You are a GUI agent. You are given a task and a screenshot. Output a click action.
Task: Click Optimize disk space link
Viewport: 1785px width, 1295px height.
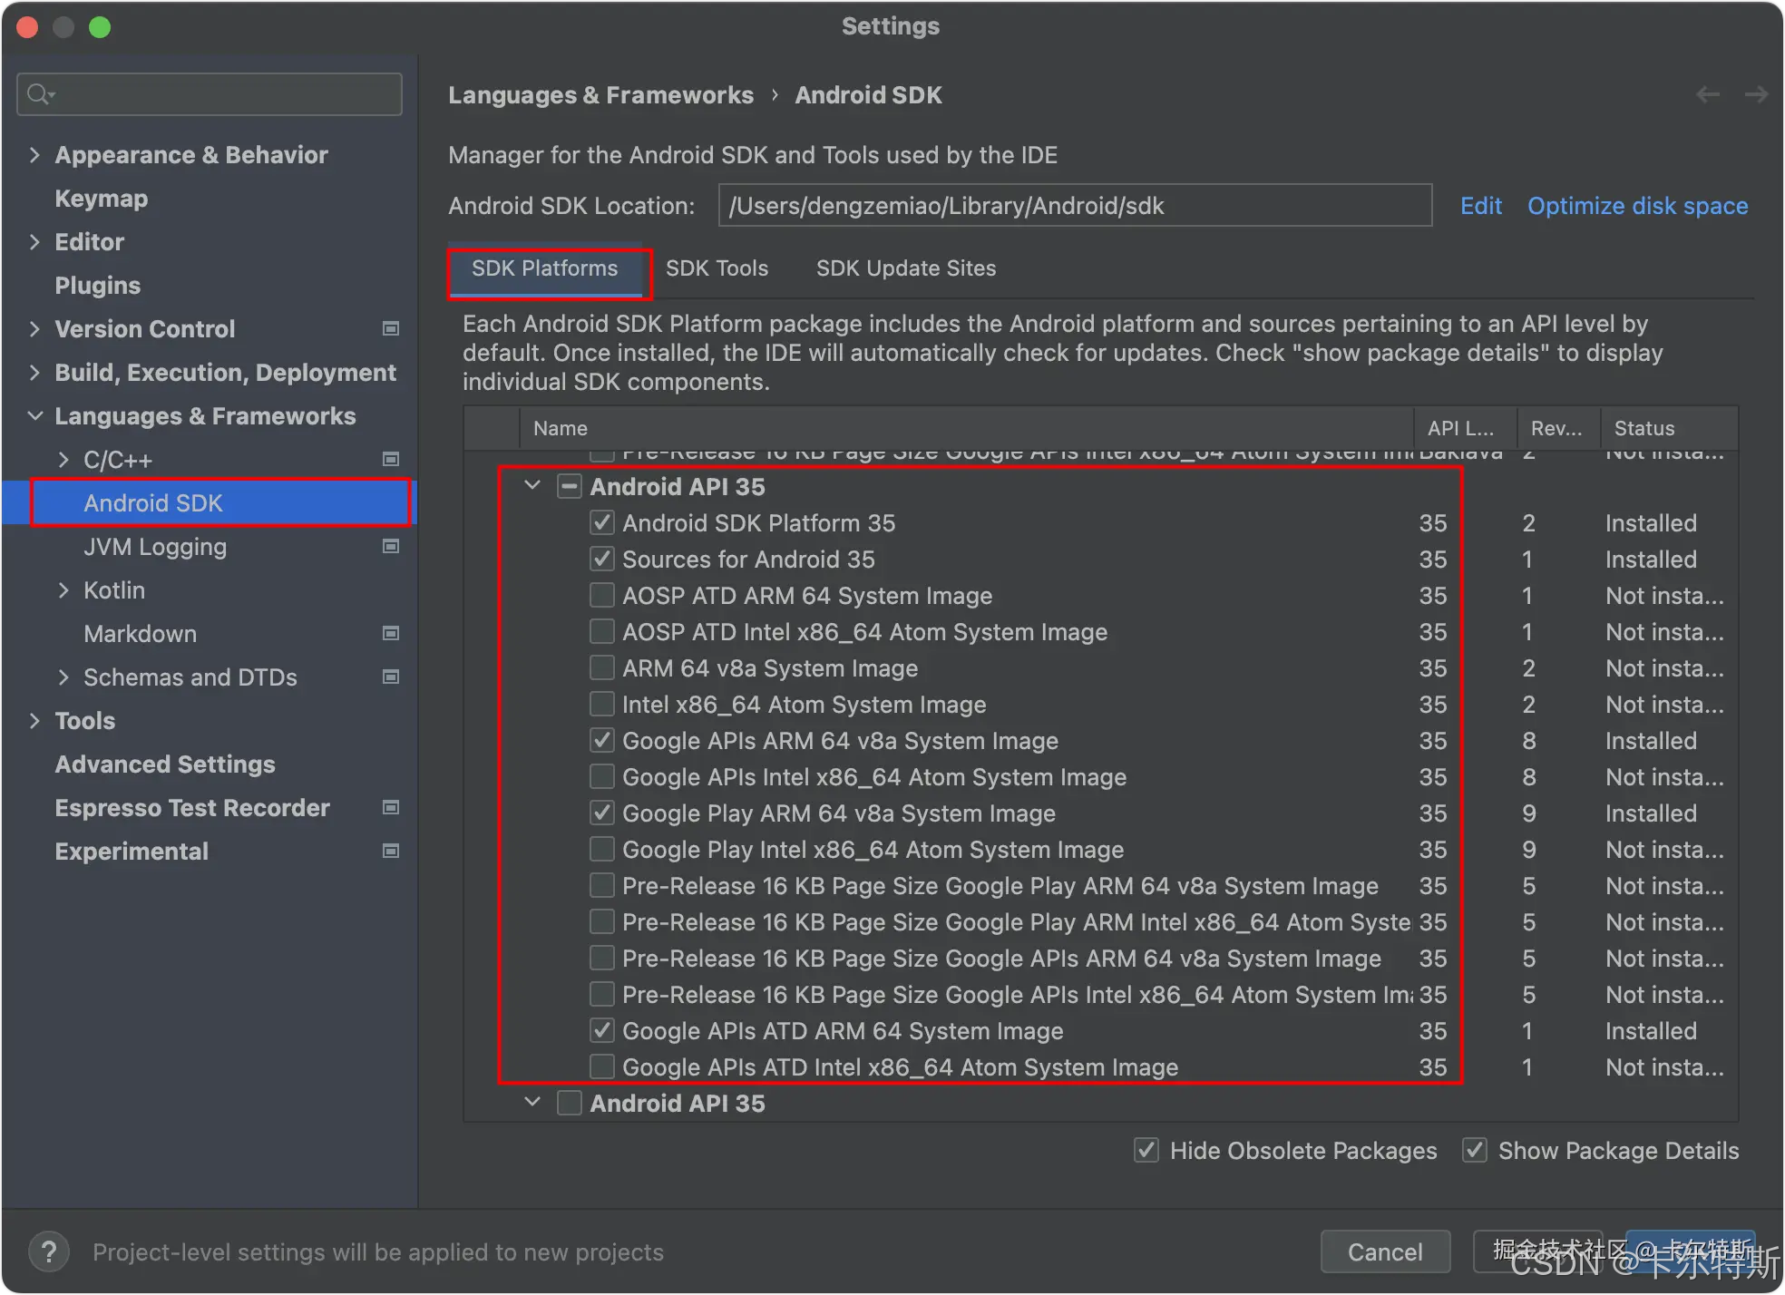(x=1637, y=206)
